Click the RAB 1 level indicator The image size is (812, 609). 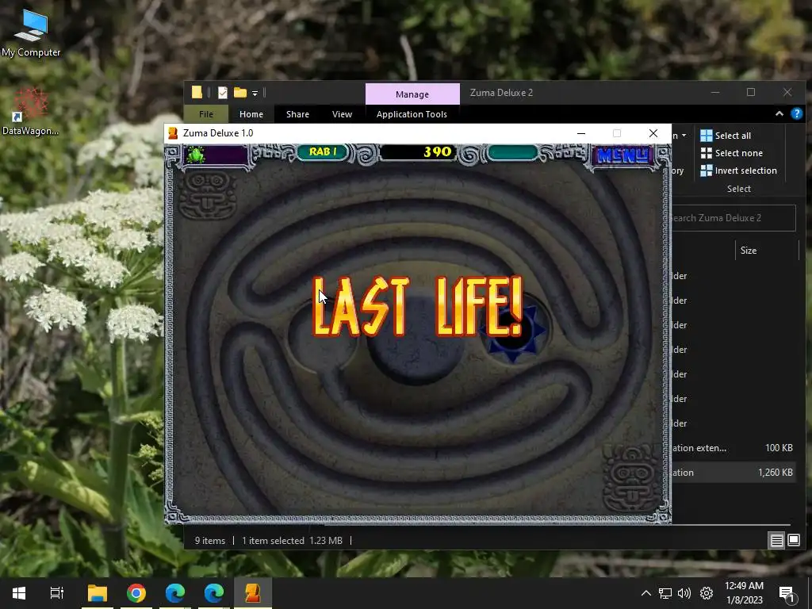click(323, 152)
